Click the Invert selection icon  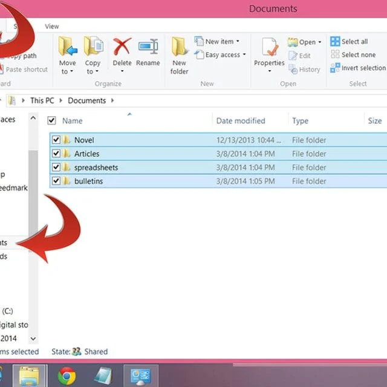[x=335, y=68]
